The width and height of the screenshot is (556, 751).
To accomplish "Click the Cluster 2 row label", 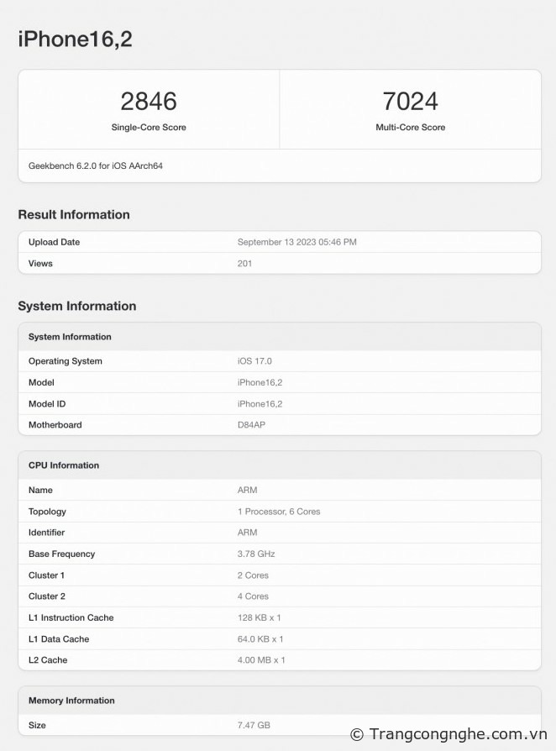I will click(47, 596).
